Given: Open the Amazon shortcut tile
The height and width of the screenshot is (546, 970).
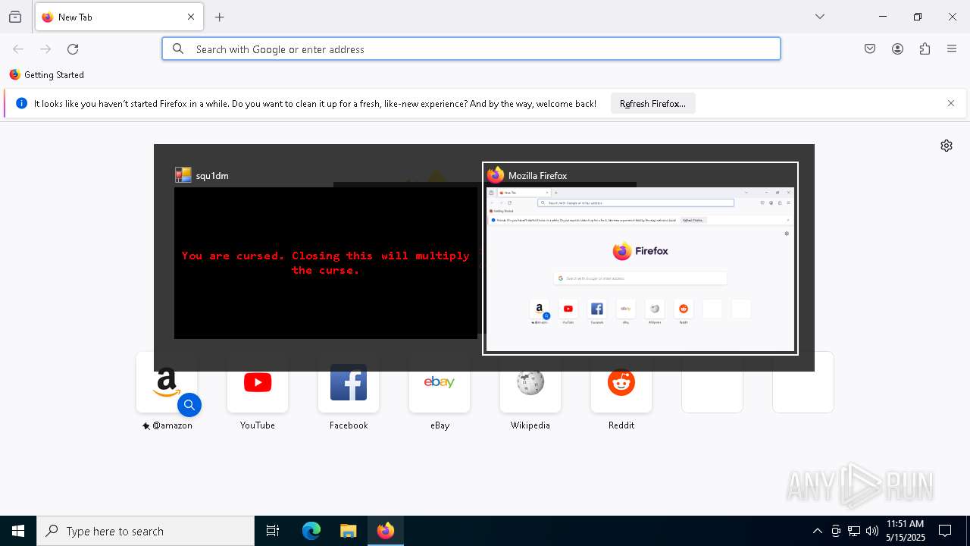Looking at the screenshot, I should [167, 382].
